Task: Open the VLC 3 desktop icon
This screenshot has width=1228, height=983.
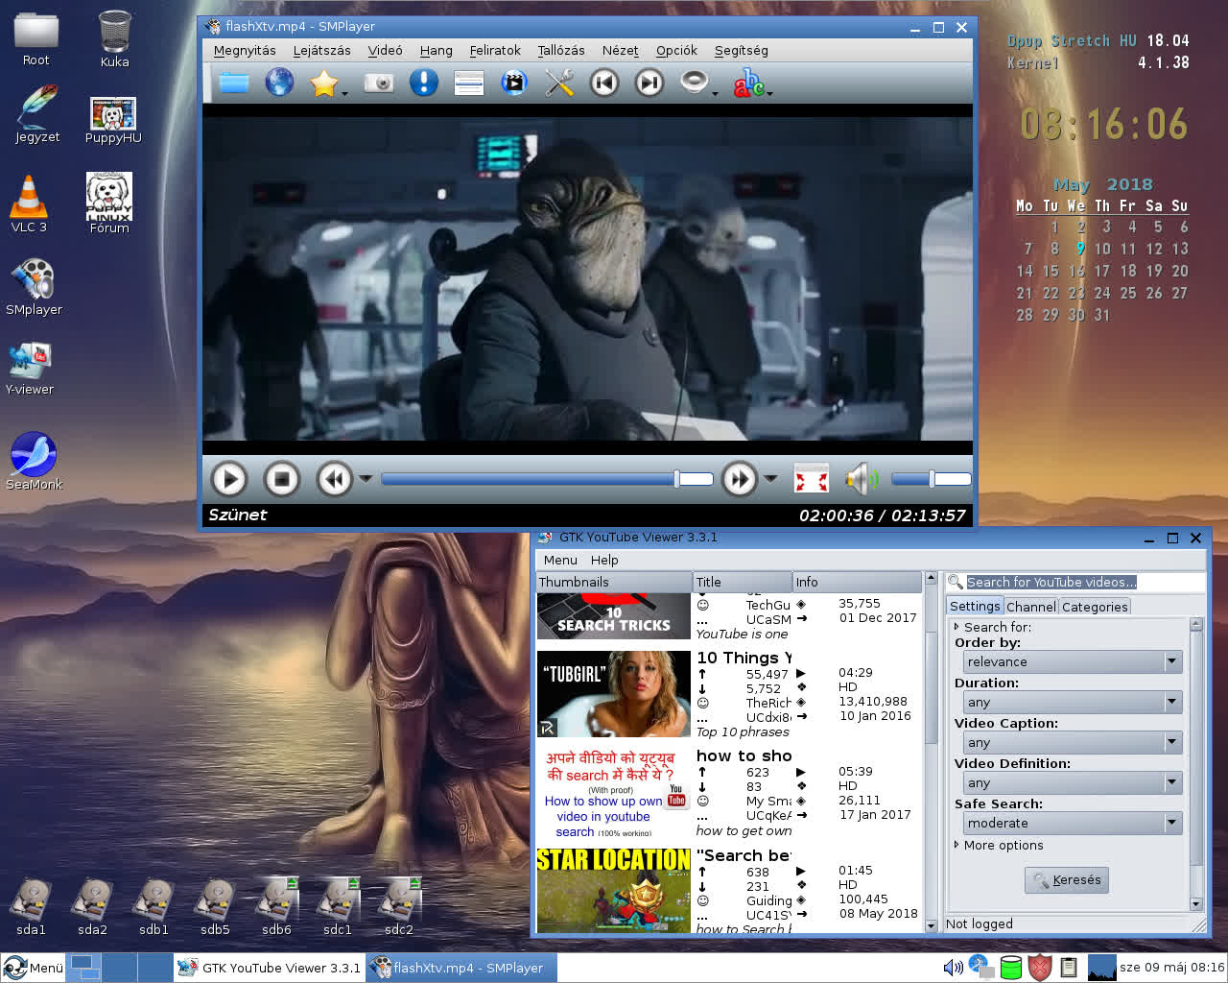Action: pyautogui.click(x=29, y=204)
